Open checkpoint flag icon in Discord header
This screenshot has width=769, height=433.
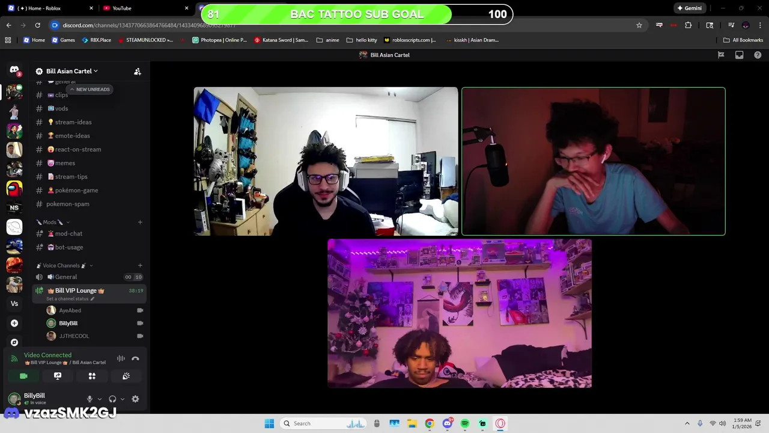[721, 55]
